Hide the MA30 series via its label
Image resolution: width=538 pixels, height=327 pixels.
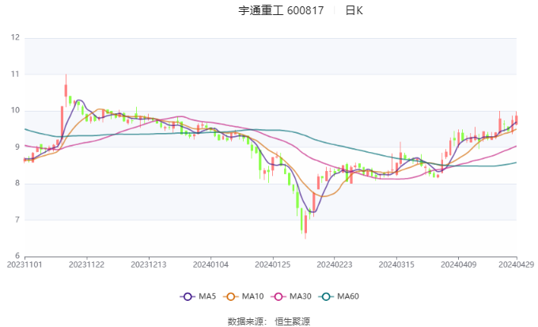[301, 296]
